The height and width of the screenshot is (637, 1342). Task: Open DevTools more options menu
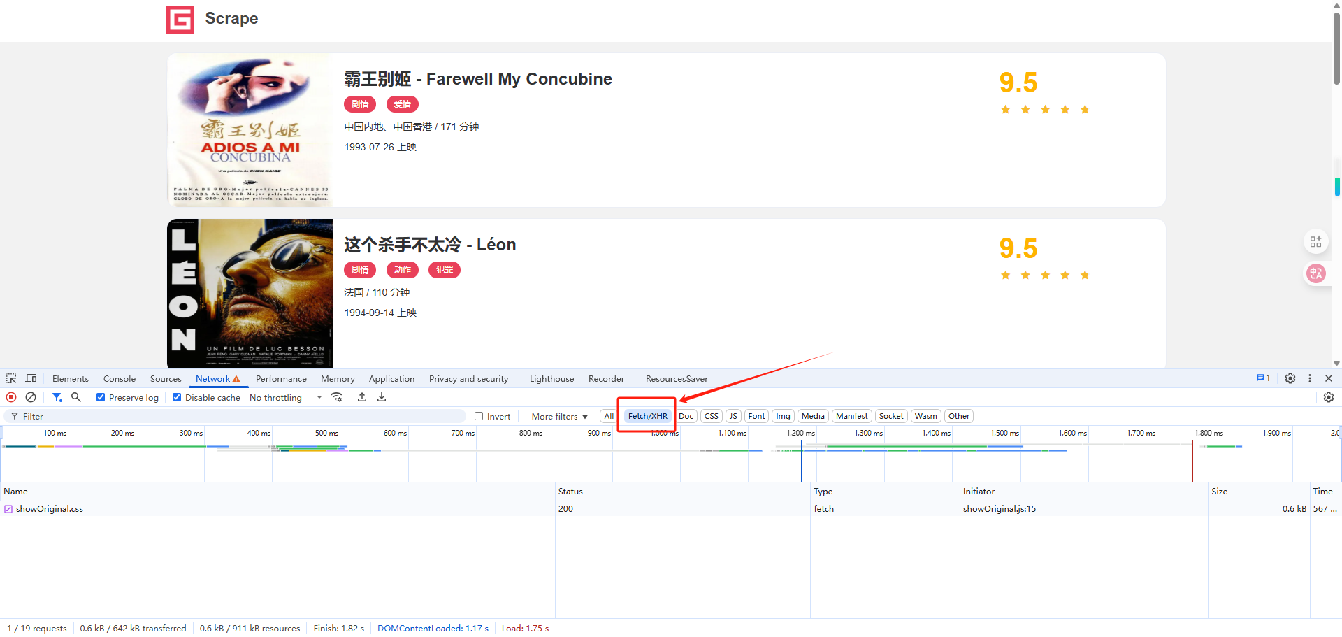click(x=1310, y=378)
